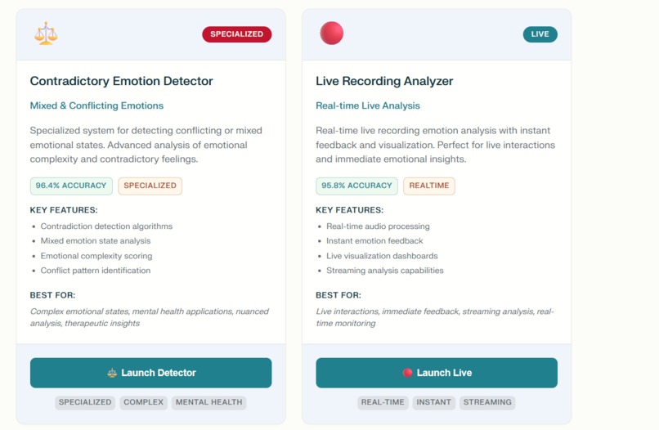Click the MENTAL HEALTH tag
Viewport: 659px width, 430px height.
click(x=208, y=402)
